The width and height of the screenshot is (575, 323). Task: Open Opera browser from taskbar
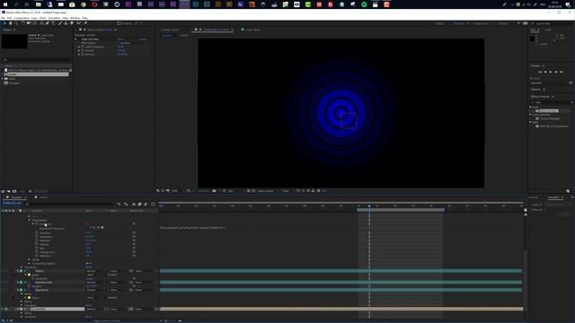click(94, 4)
